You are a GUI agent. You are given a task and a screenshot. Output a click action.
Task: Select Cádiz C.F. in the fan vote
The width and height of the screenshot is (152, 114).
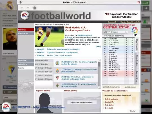[104, 102]
